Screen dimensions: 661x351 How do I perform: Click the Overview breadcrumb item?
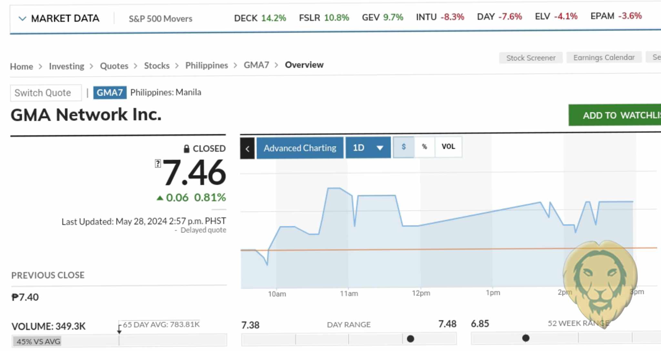pos(304,65)
